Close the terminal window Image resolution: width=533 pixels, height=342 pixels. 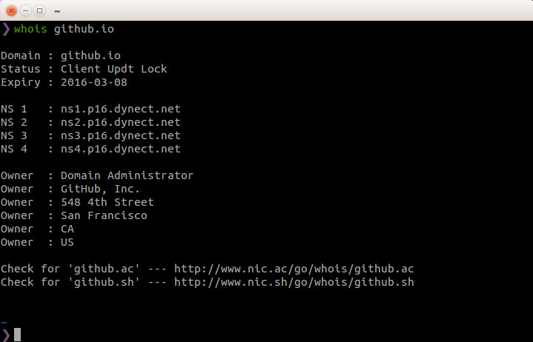click(x=12, y=10)
